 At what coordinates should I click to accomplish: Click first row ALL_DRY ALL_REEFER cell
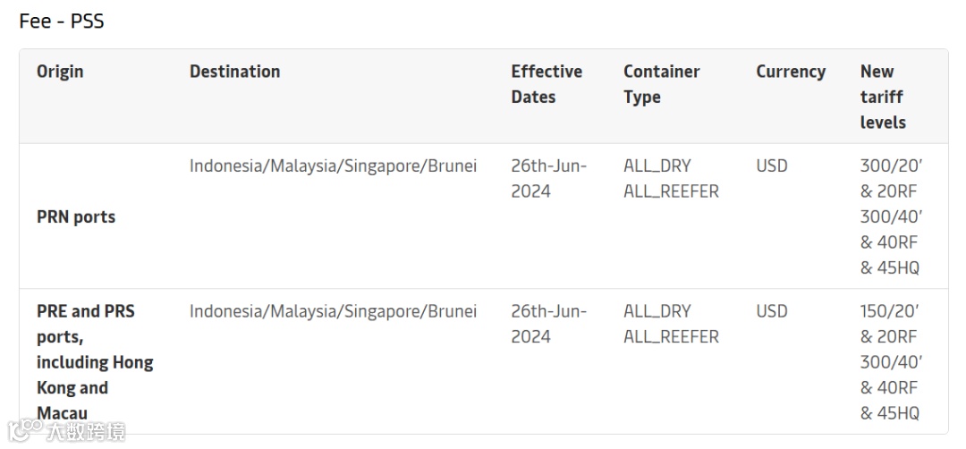(670, 179)
